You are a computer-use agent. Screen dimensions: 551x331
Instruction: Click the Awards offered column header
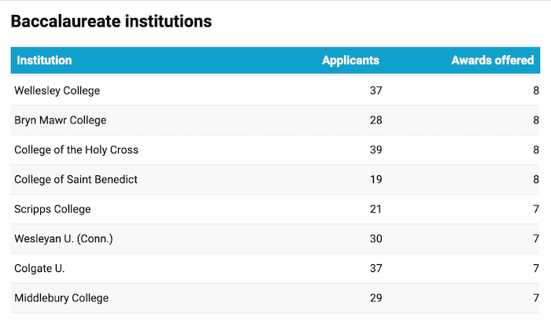492,61
